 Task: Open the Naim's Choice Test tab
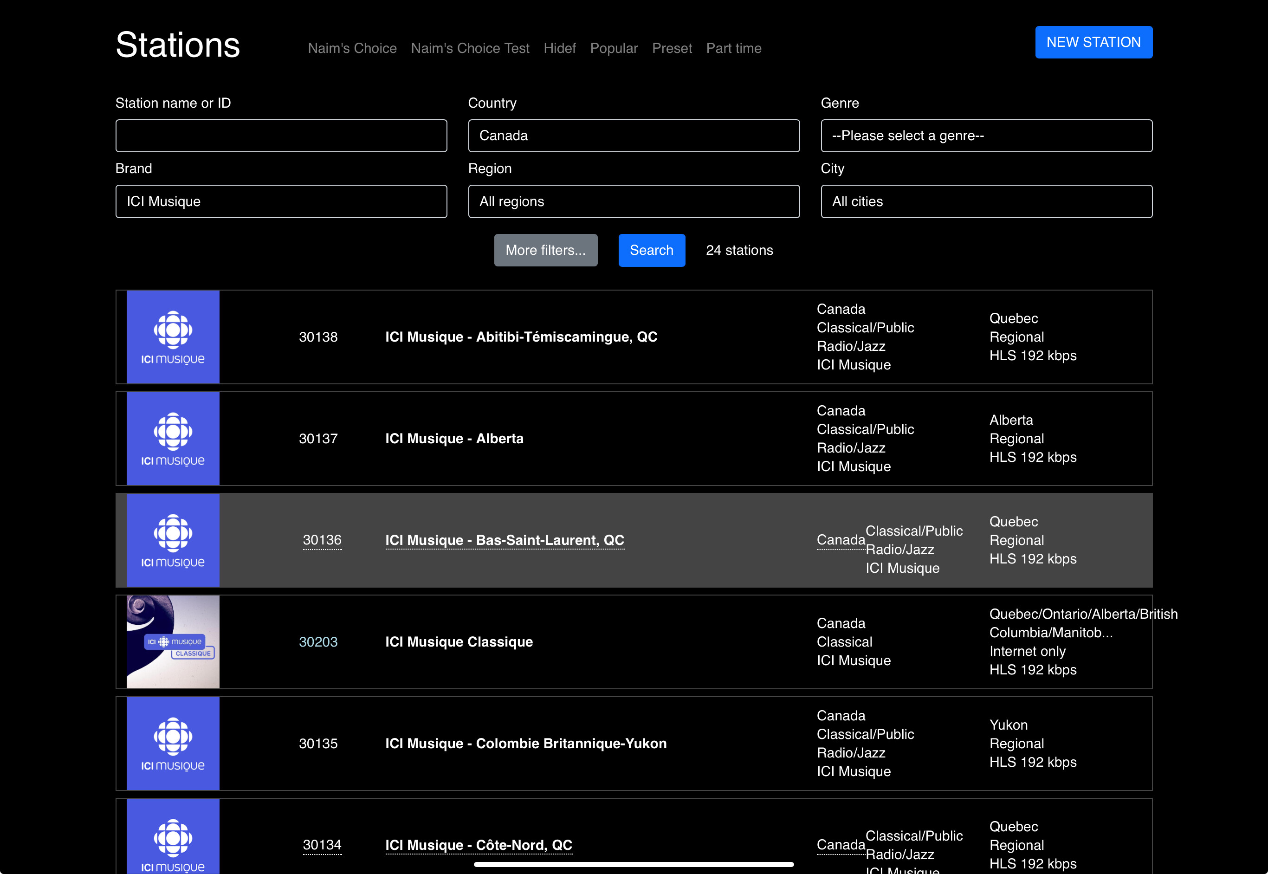tap(470, 48)
